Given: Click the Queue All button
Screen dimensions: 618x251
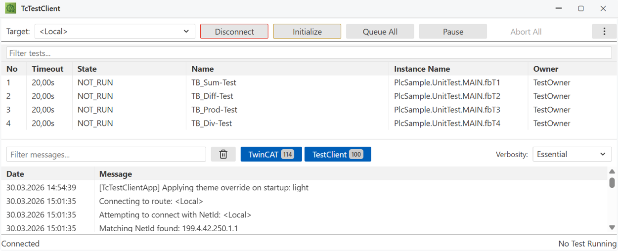Looking at the screenshot, I should coord(380,31).
